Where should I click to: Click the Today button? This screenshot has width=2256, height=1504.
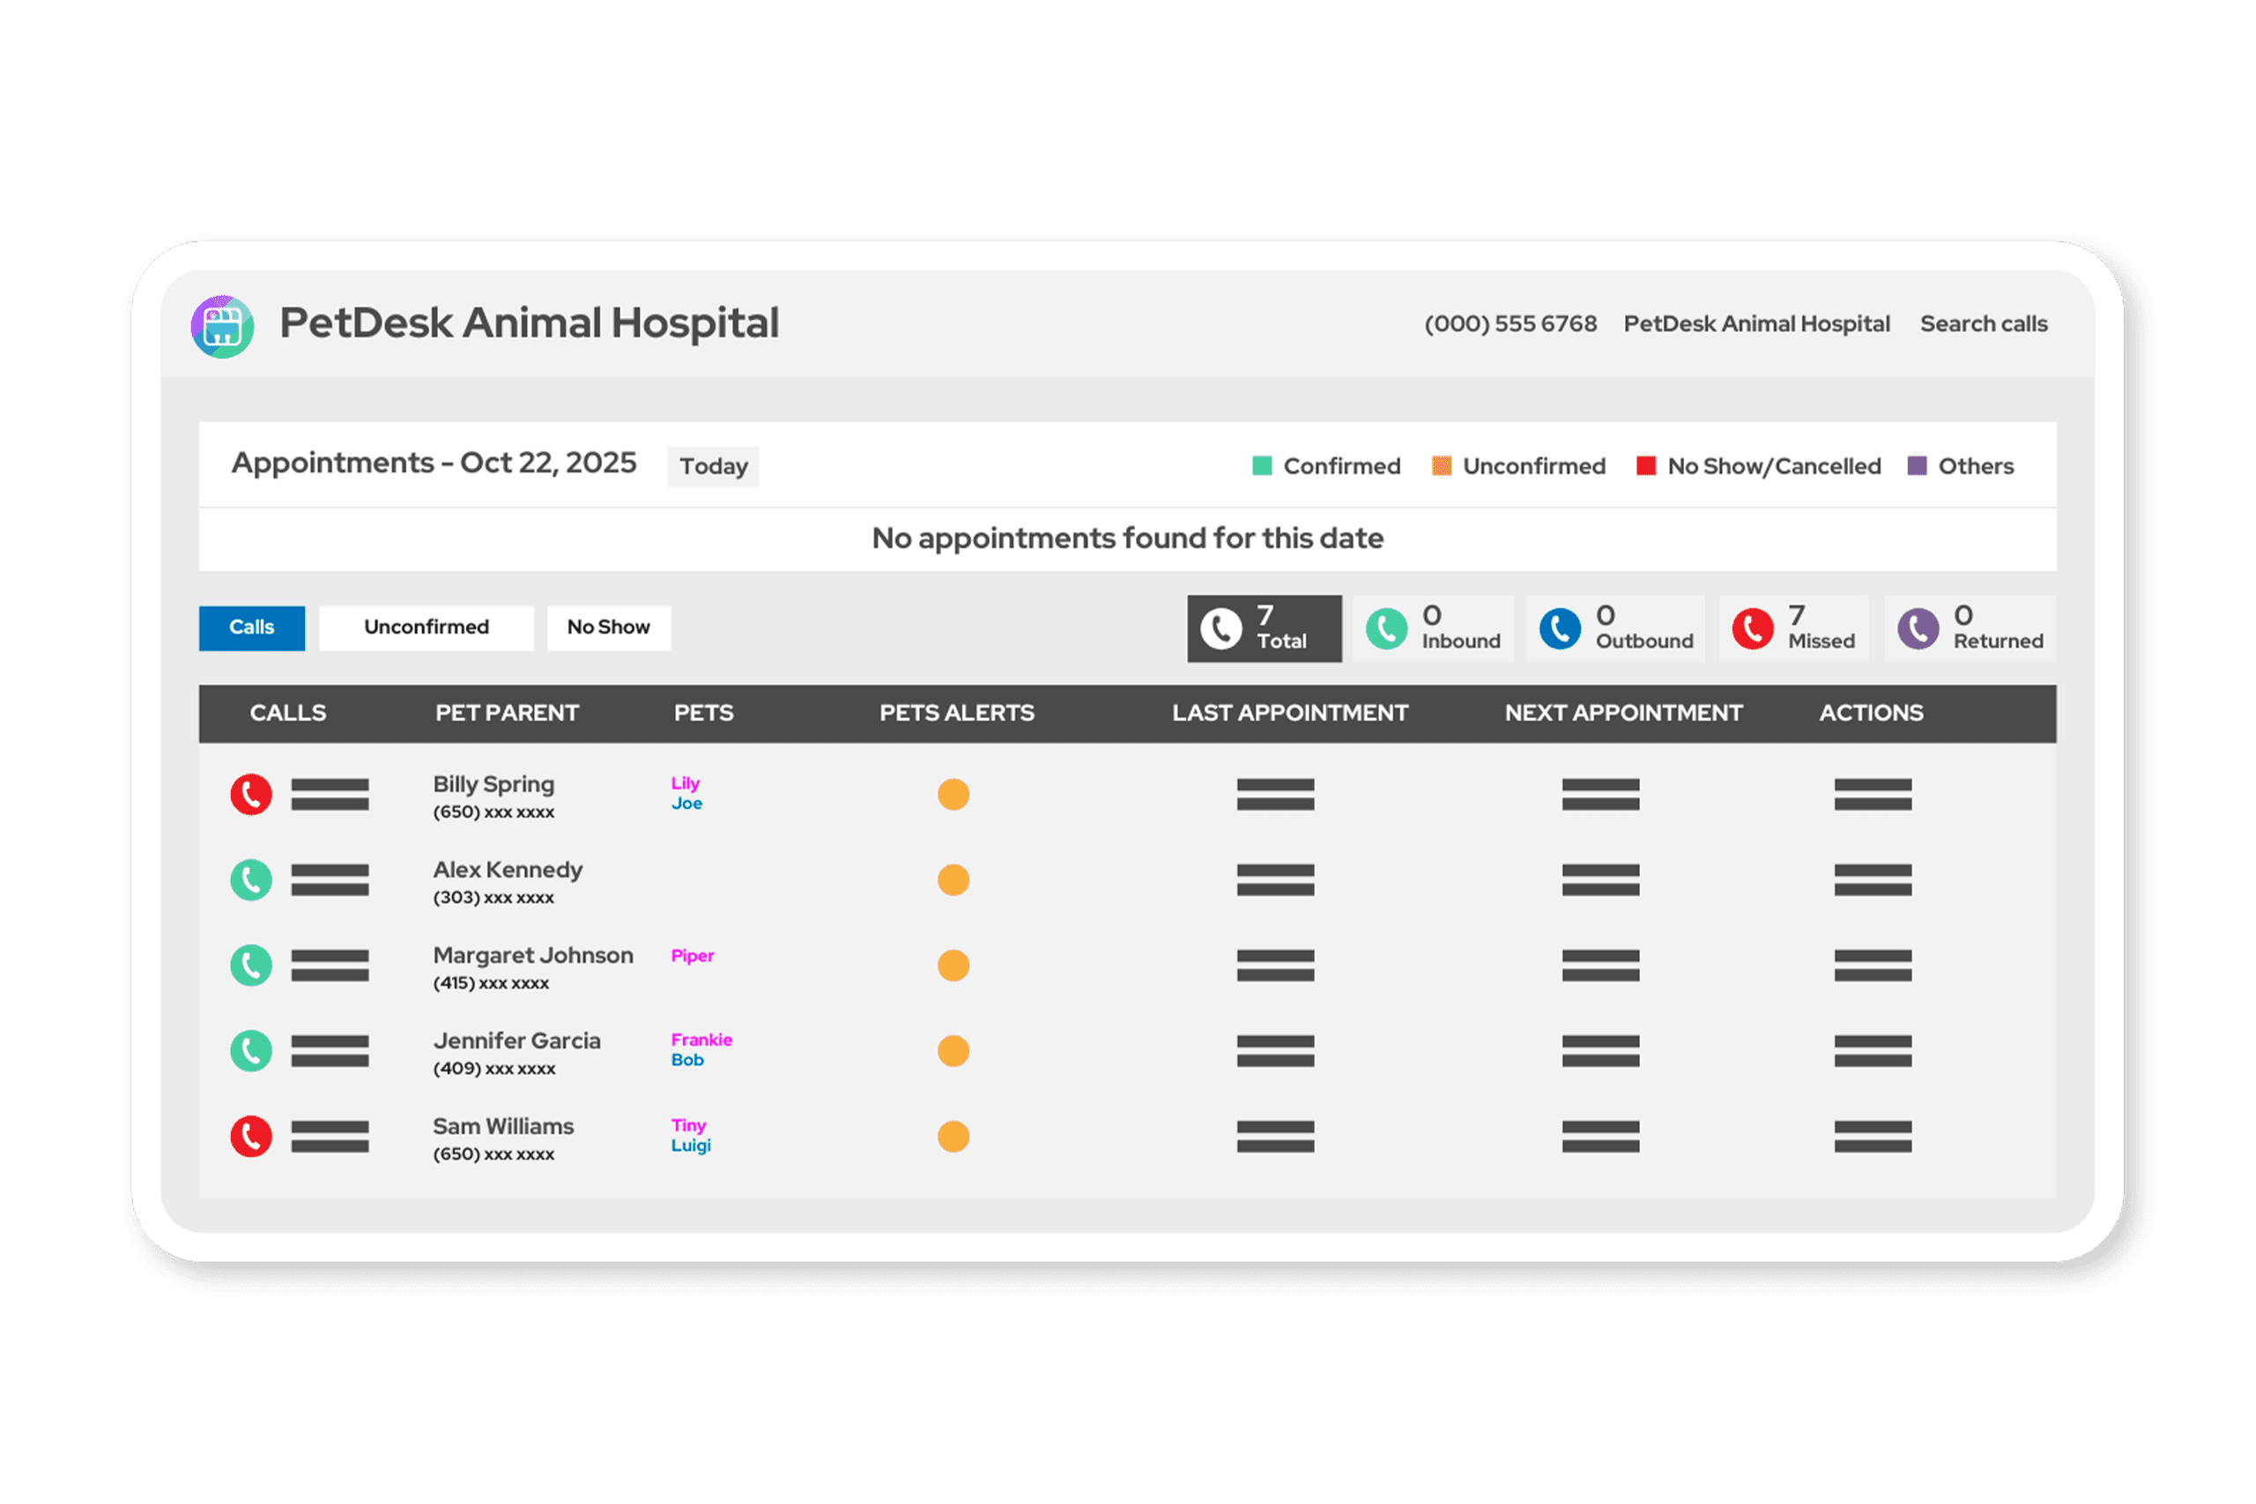713,467
